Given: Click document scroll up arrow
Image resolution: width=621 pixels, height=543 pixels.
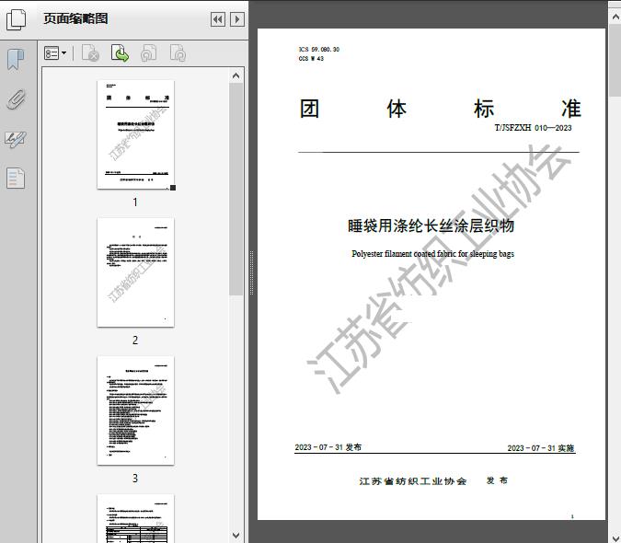Looking at the screenshot, I should pyautogui.click(x=615, y=17).
